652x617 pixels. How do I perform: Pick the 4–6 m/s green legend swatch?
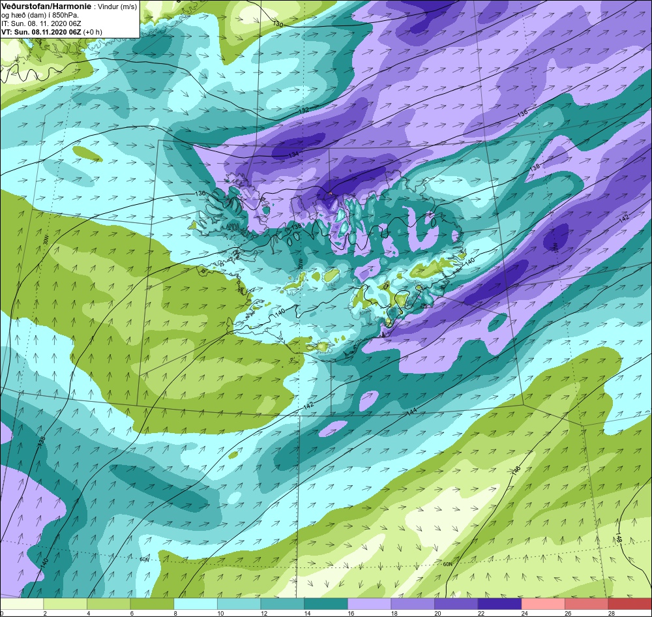108,604
